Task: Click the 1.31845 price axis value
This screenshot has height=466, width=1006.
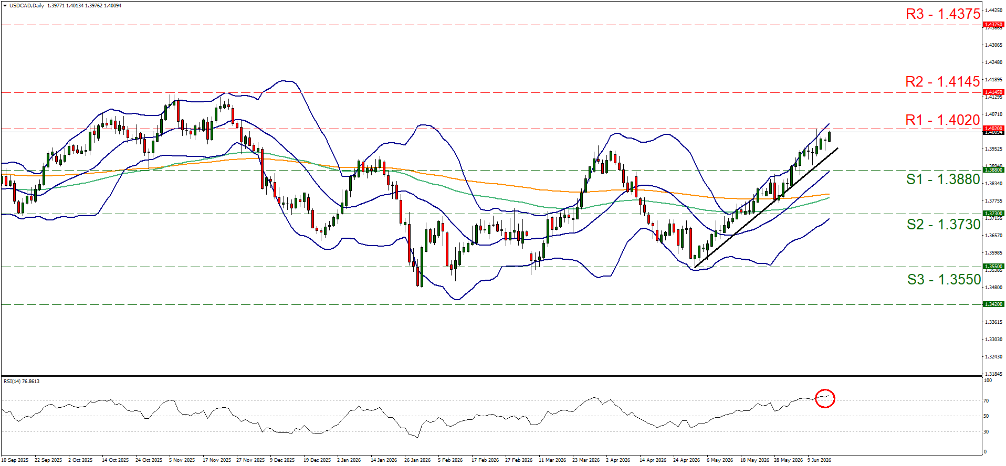Action: click(x=993, y=374)
